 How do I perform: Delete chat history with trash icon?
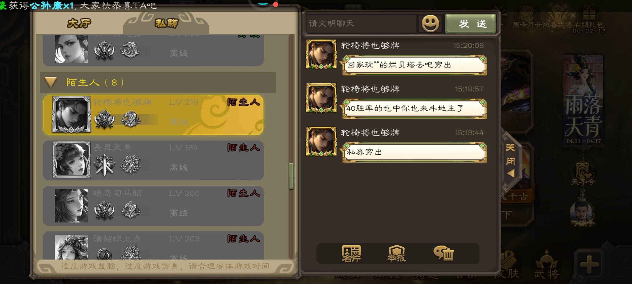click(x=444, y=253)
